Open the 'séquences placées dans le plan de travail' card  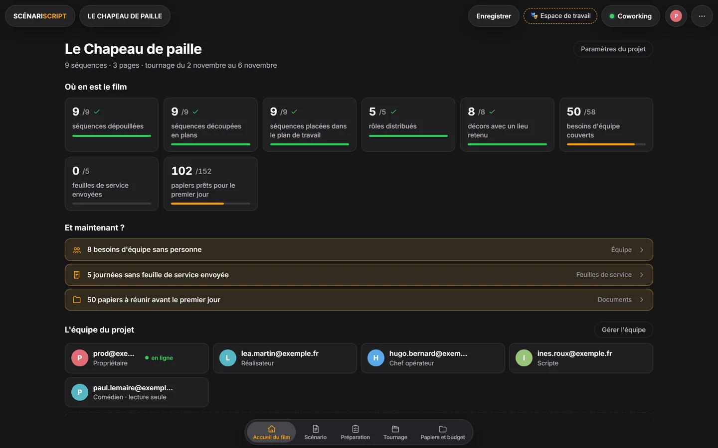tap(310, 124)
